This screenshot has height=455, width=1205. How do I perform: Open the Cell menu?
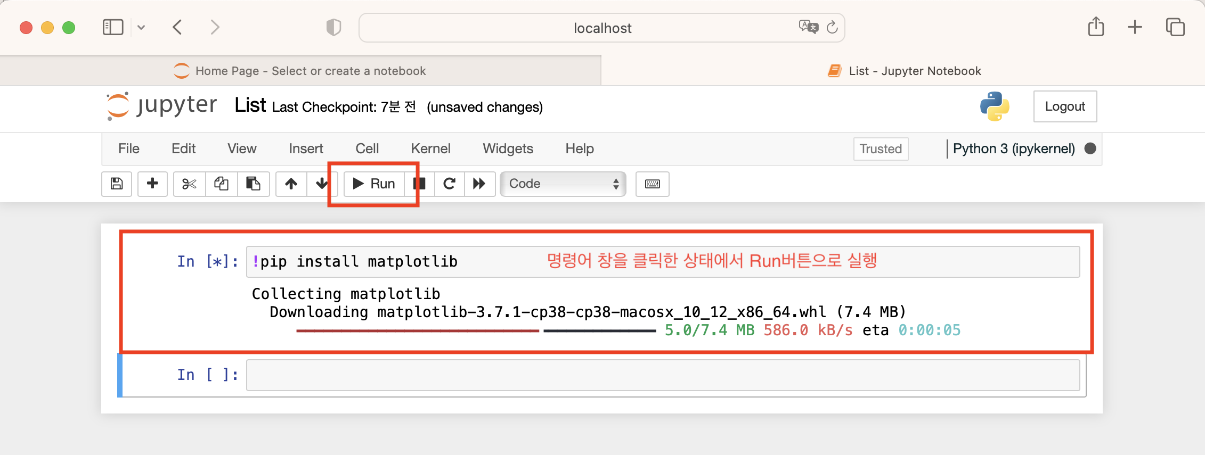pos(367,148)
